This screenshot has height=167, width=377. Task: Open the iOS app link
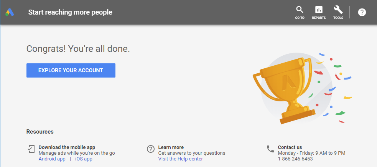pyautogui.click(x=84, y=159)
